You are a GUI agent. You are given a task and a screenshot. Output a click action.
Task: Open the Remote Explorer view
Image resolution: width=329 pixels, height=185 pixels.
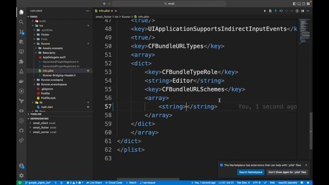pyautogui.click(x=21, y=51)
